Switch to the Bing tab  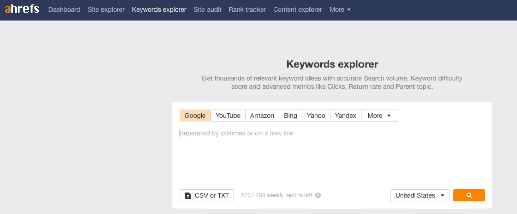pos(290,116)
